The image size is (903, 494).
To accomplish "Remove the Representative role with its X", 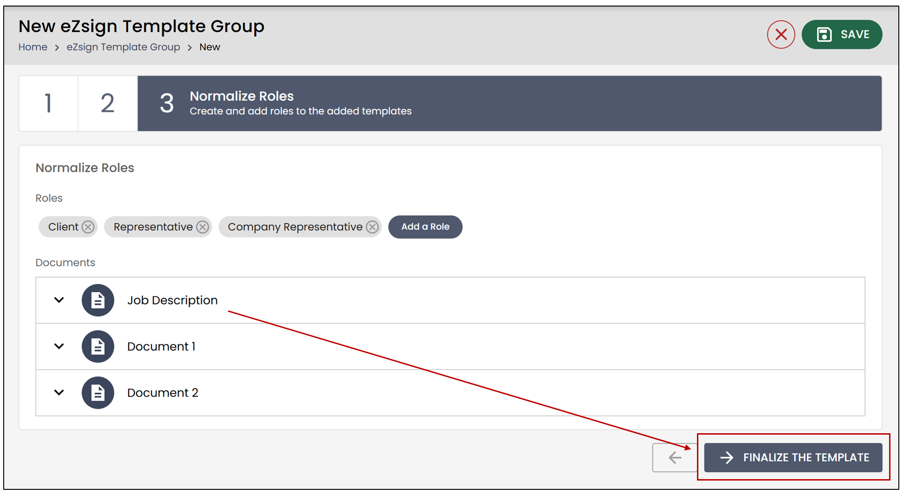I will coord(202,227).
